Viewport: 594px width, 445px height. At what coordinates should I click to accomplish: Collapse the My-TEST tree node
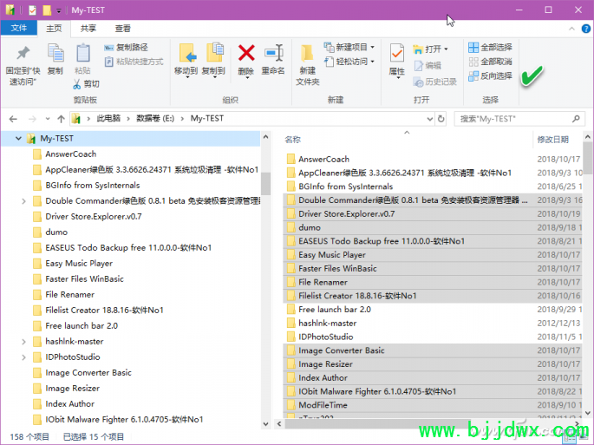[18, 139]
